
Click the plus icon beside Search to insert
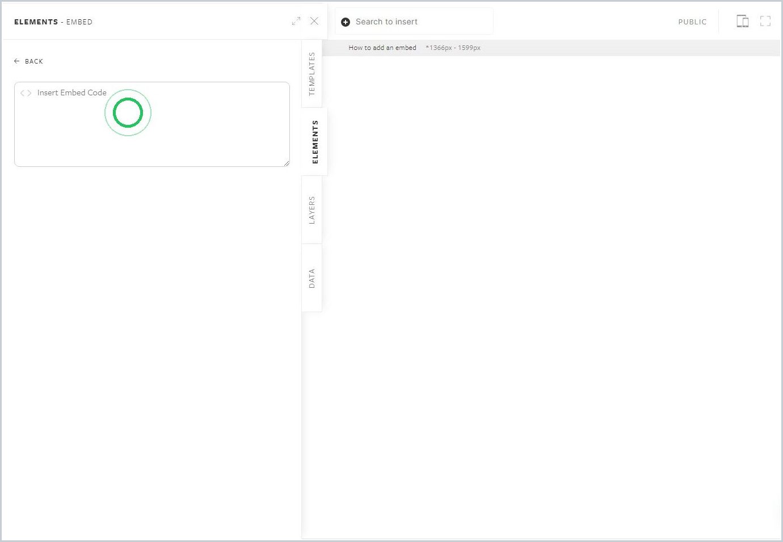point(346,22)
